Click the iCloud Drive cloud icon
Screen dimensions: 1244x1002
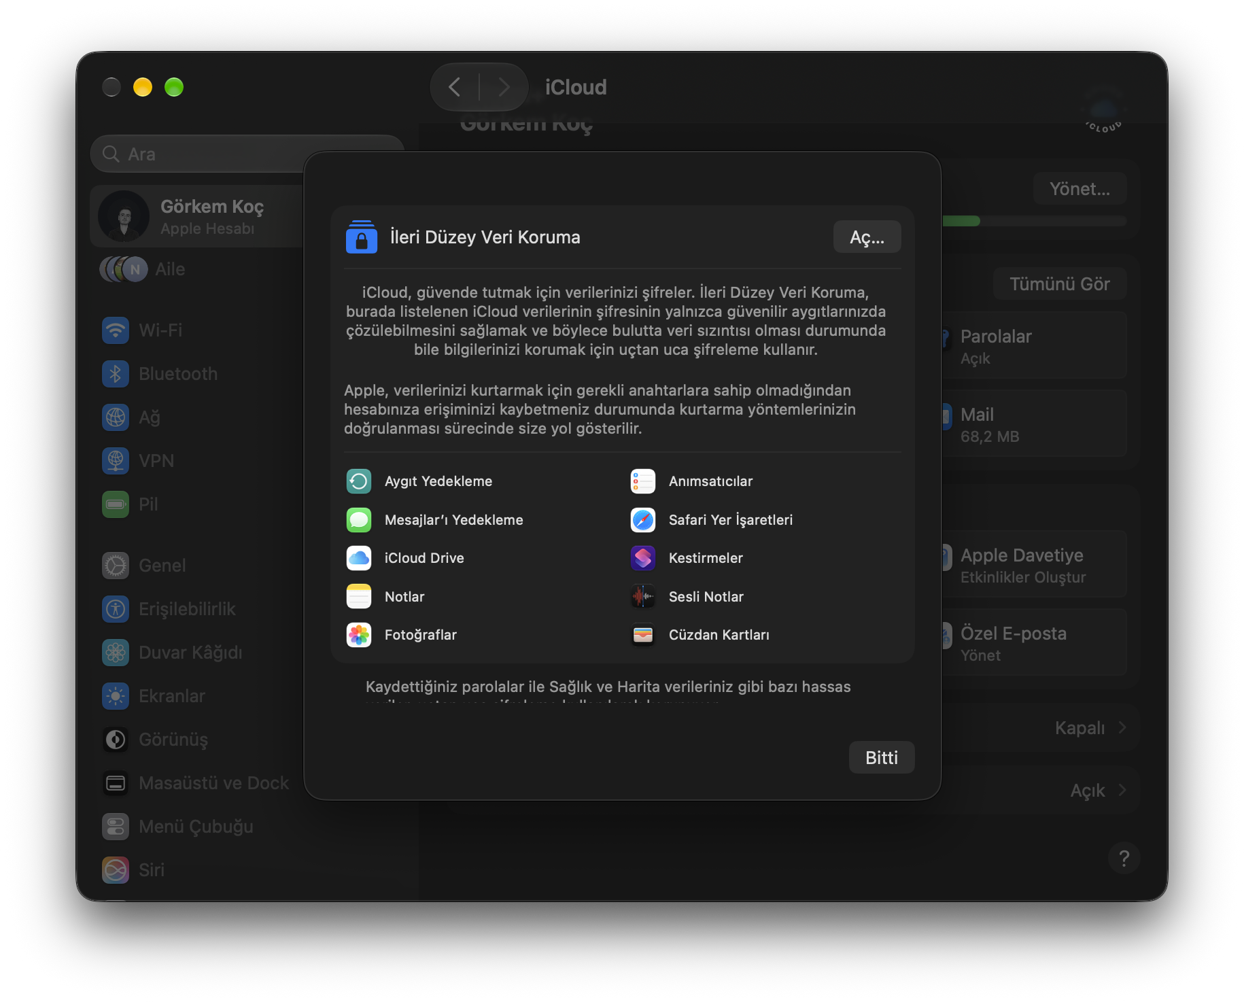click(x=359, y=558)
